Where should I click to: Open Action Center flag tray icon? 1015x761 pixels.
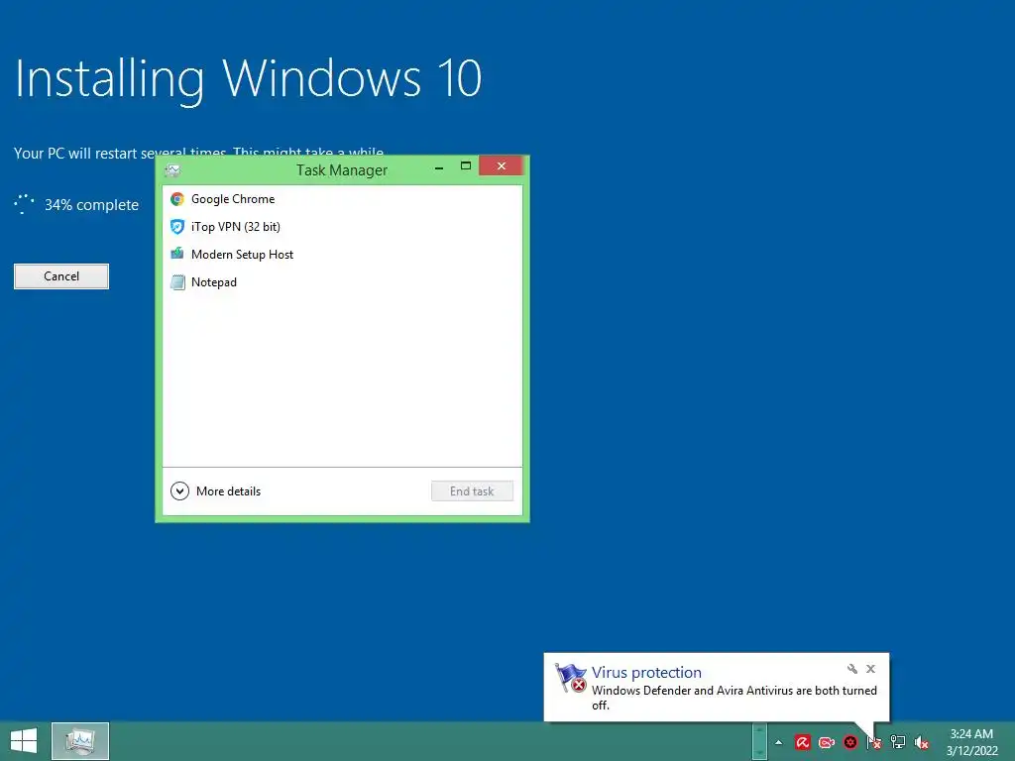tap(874, 742)
